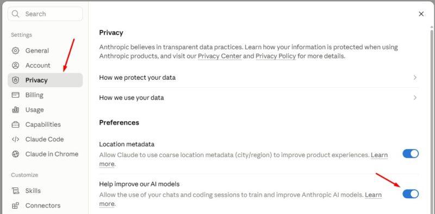Click the Billing card icon

point(16,95)
